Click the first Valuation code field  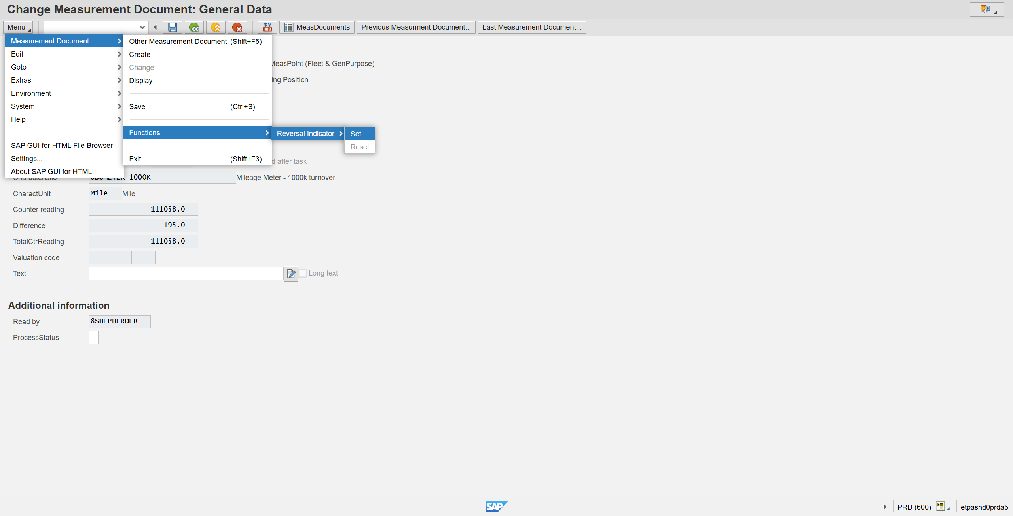(110, 257)
